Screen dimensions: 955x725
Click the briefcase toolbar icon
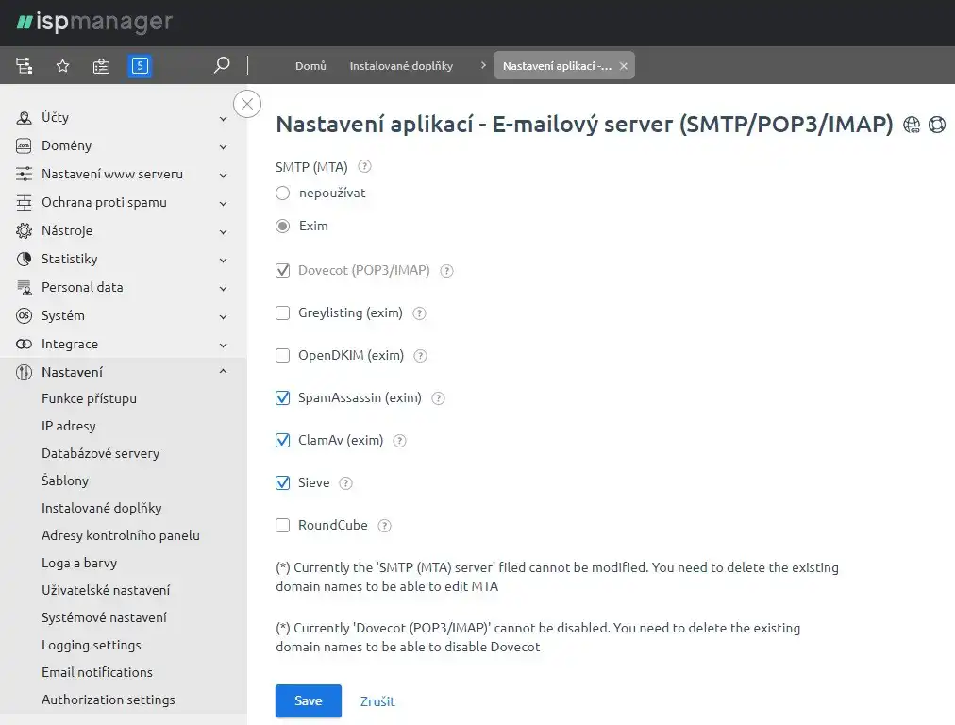101,66
